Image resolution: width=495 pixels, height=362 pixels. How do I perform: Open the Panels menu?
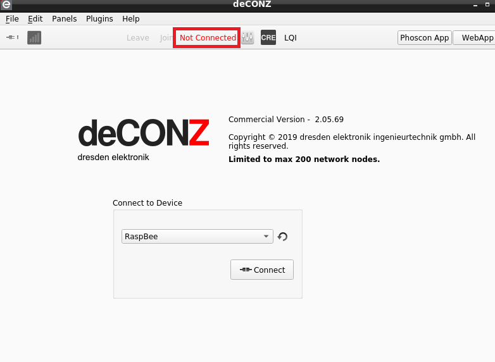pyautogui.click(x=64, y=19)
